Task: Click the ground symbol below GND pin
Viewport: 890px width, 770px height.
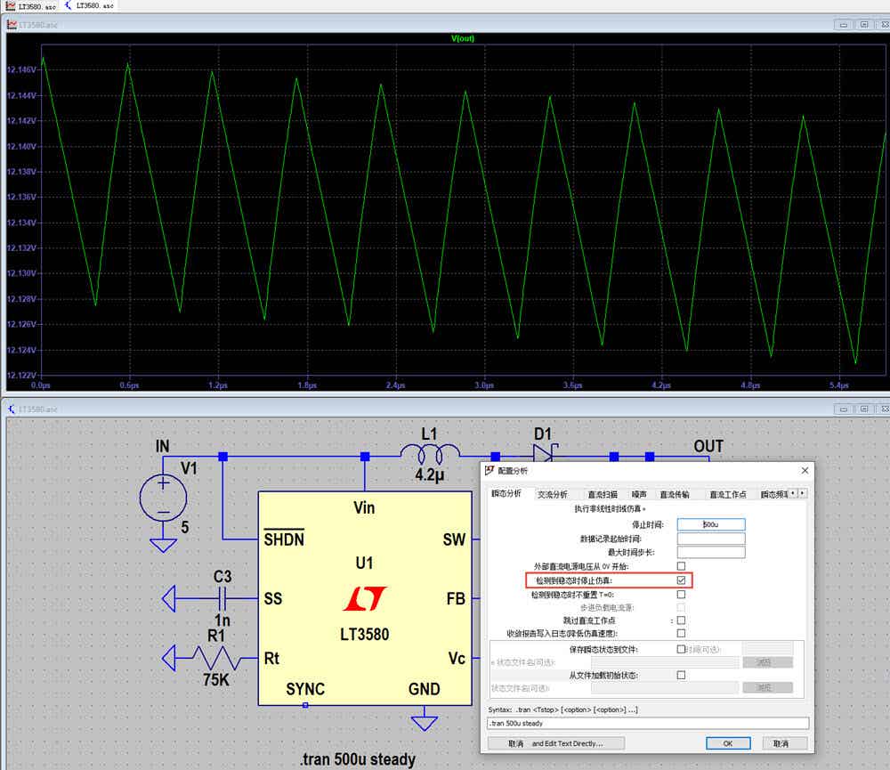Action: pos(424,723)
